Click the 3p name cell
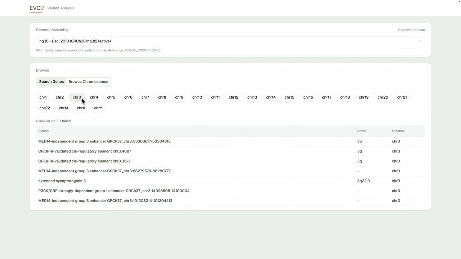 359,141
